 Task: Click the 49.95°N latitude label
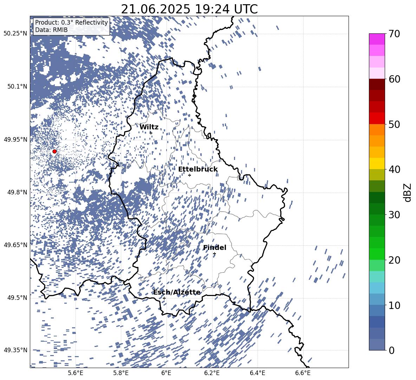click(15, 139)
